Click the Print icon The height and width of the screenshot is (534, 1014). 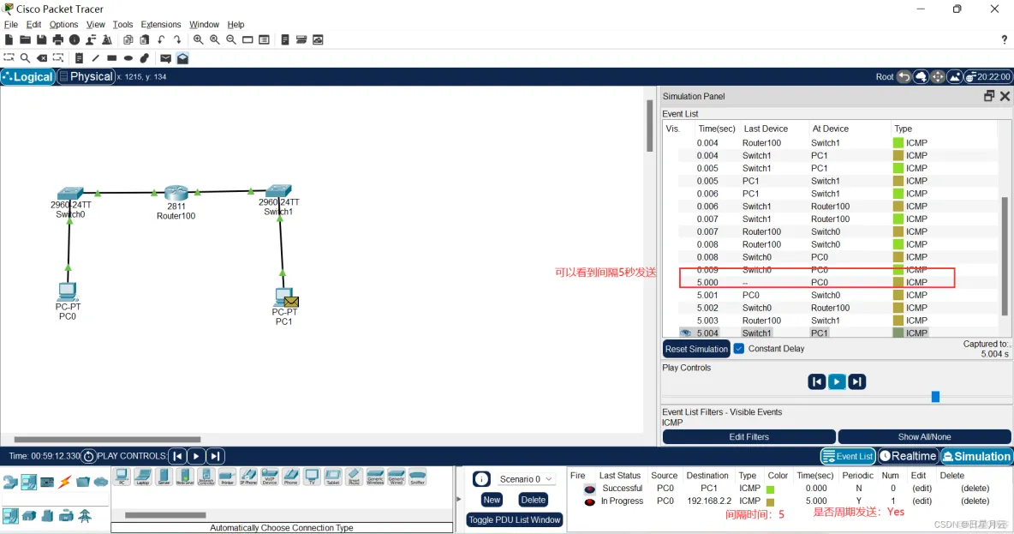tap(58, 40)
